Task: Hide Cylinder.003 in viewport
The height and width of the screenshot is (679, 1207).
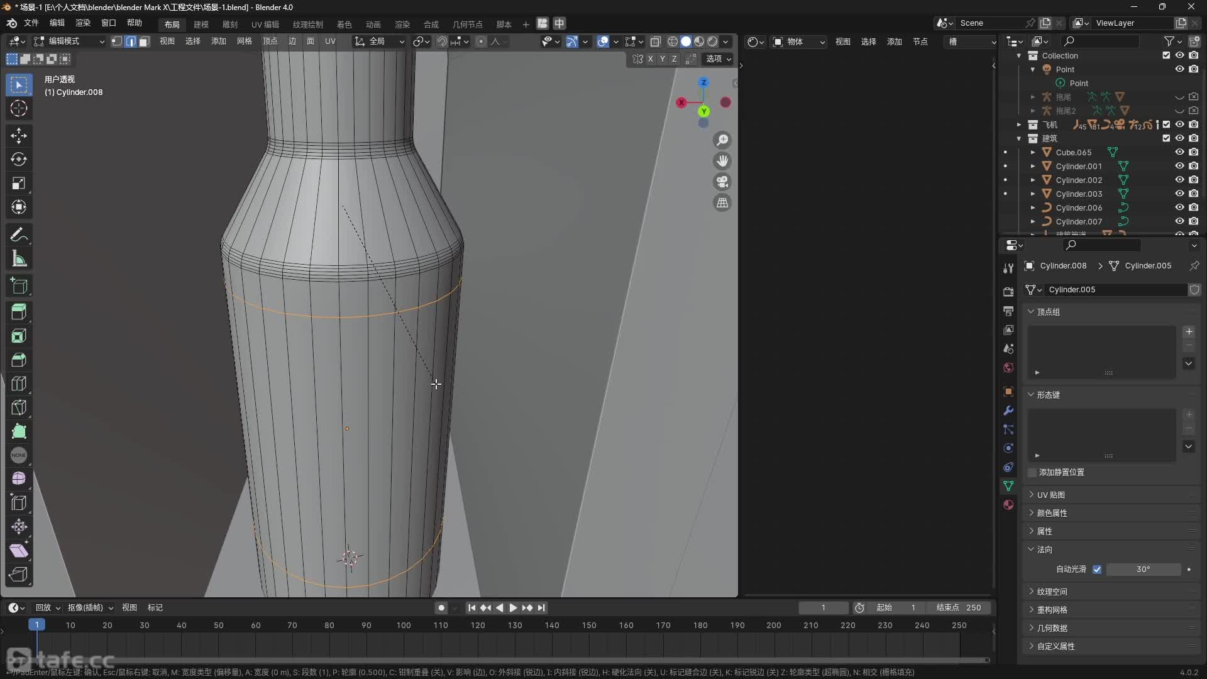Action: [x=1179, y=194]
